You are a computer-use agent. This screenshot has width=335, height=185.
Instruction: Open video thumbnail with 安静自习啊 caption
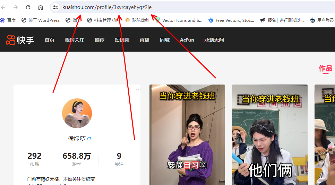pos(187,135)
